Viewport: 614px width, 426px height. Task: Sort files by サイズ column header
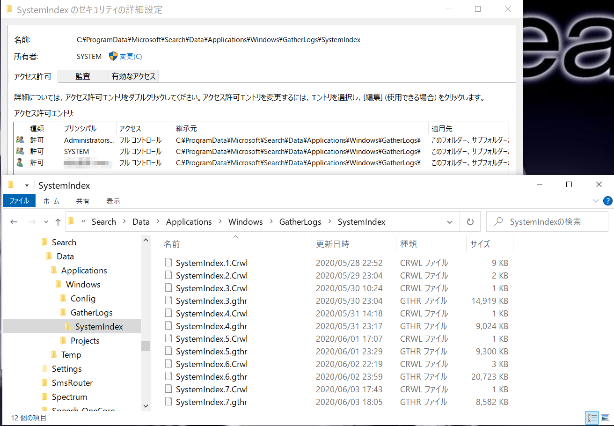click(x=490, y=244)
